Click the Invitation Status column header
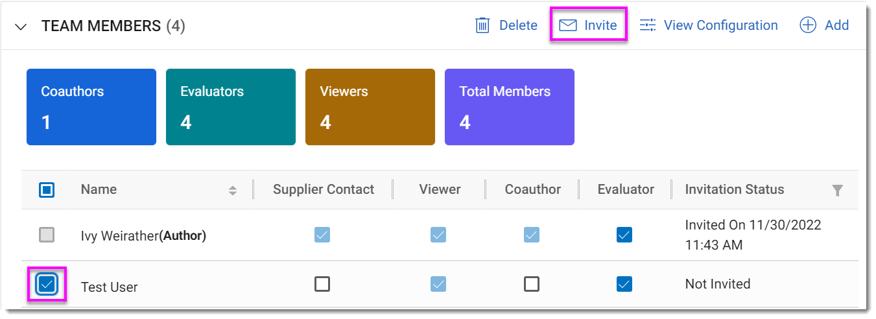This screenshot has height=319, width=876. (x=735, y=190)
